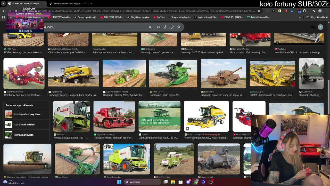This screenshot has height=186, width=330.
Task: Click the Kombajny | John Deere PL caption
Action: (164, 95)
